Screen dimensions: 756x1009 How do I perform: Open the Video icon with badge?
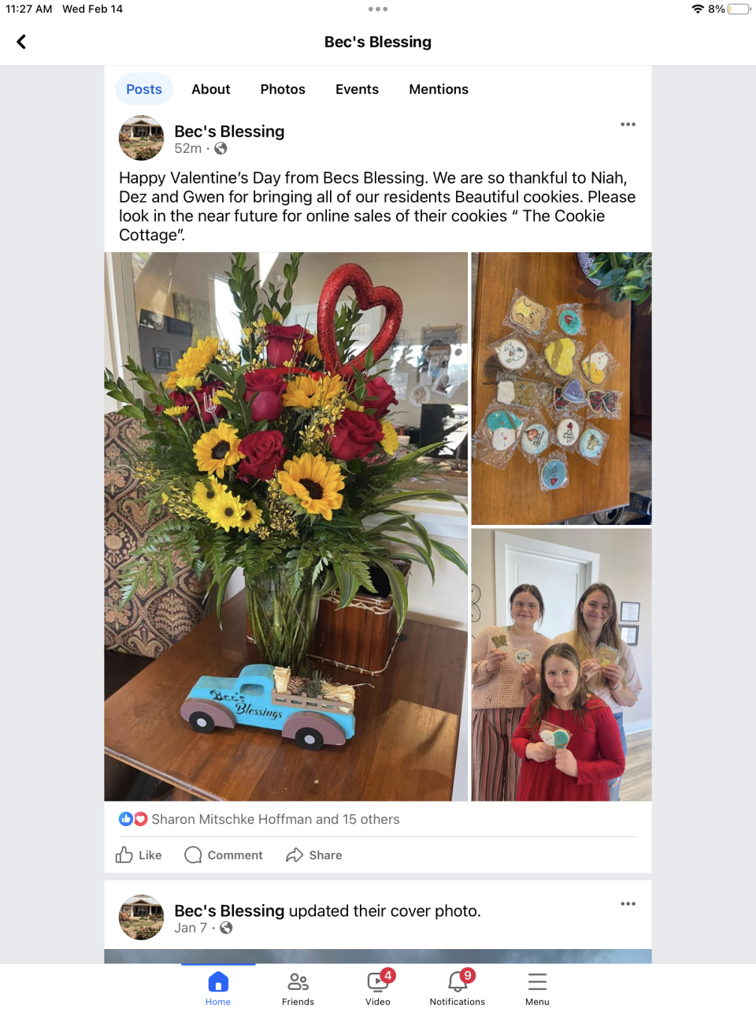point(379,981)
